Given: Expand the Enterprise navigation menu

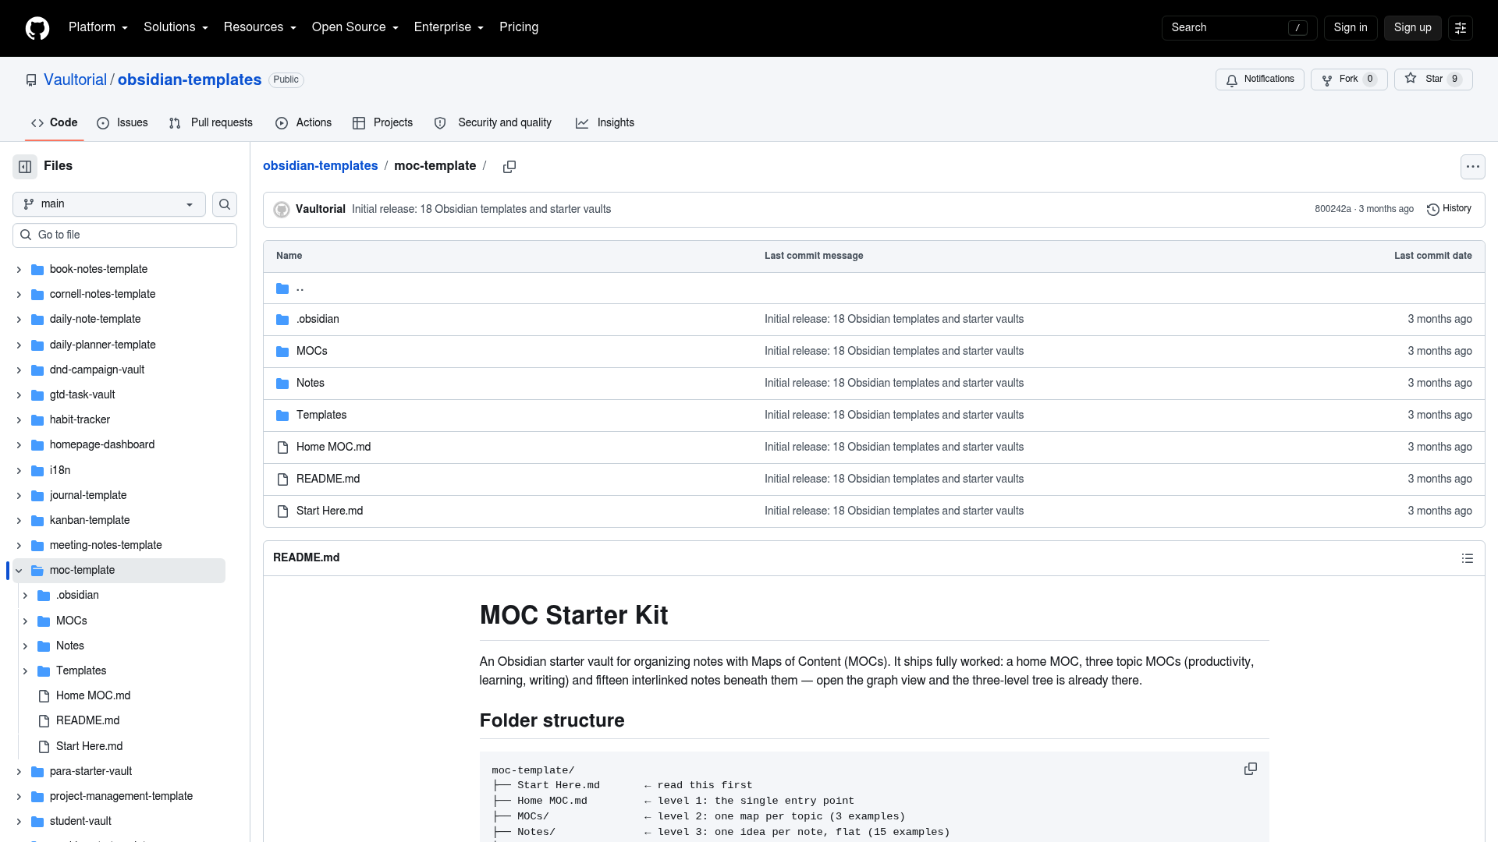Looking at the screenshot, I should pyautogui.click(x=449, y=27).
